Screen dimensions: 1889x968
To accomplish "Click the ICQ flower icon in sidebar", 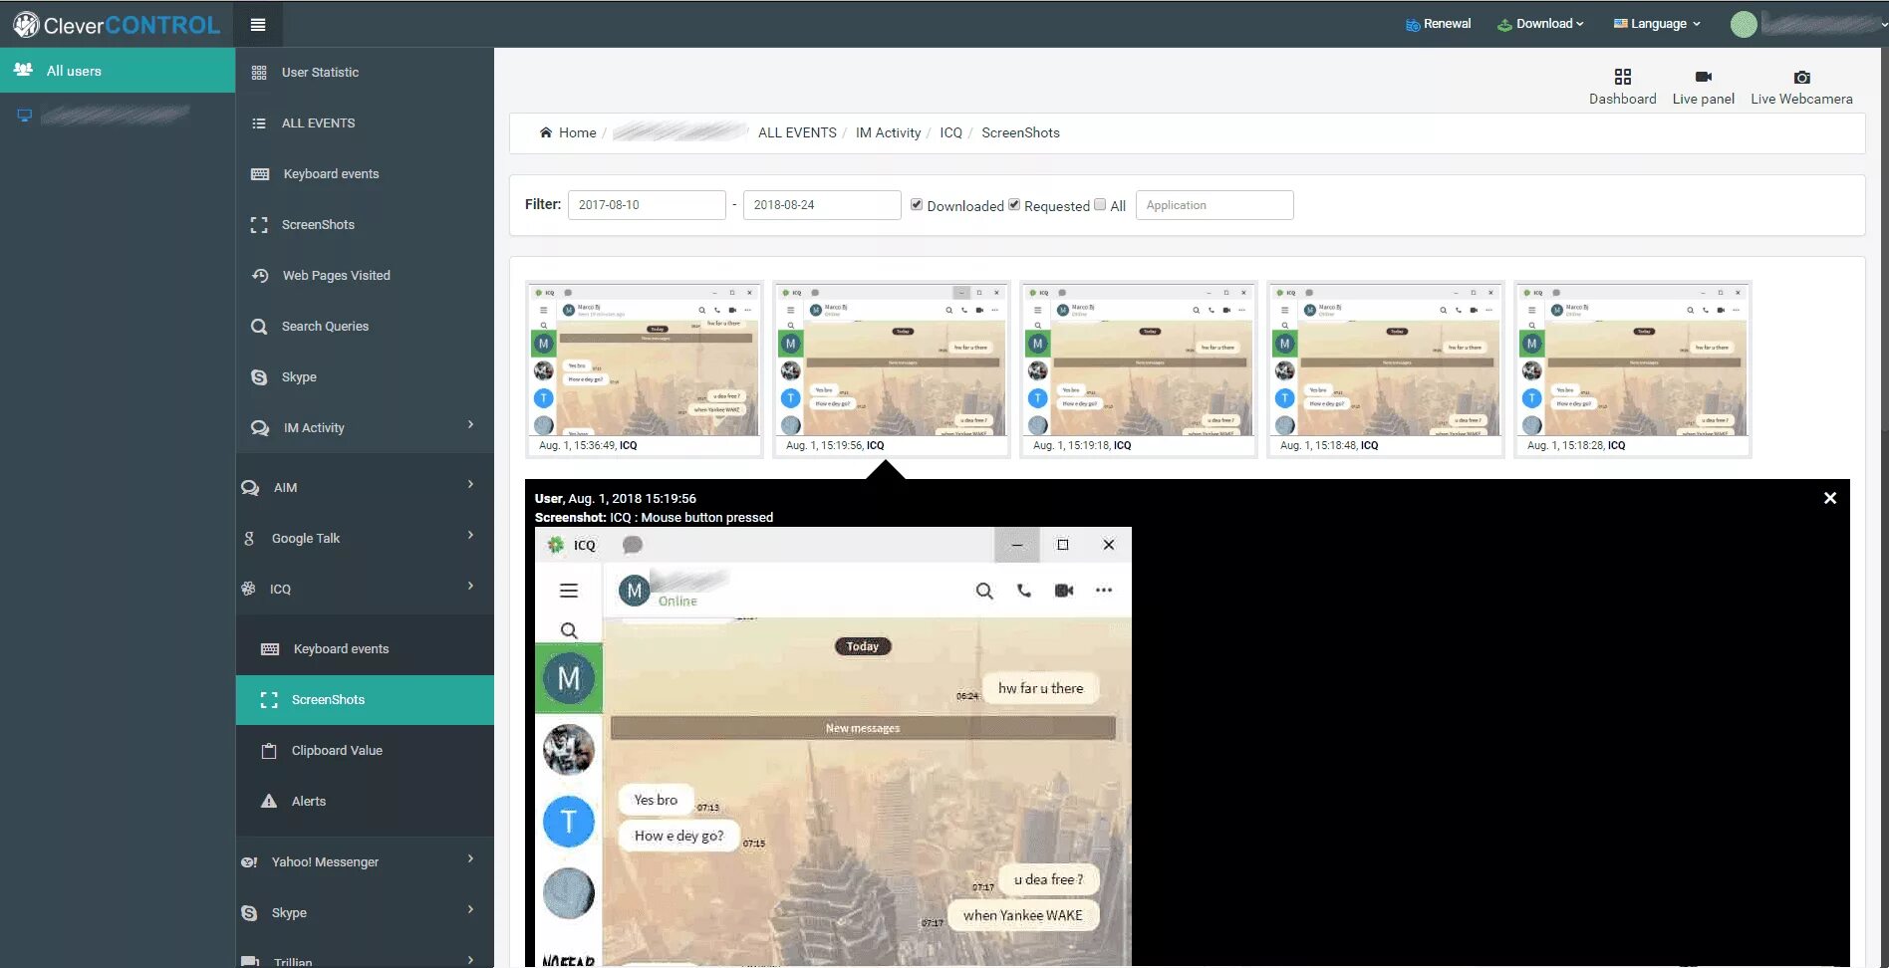I will point(248,590).
